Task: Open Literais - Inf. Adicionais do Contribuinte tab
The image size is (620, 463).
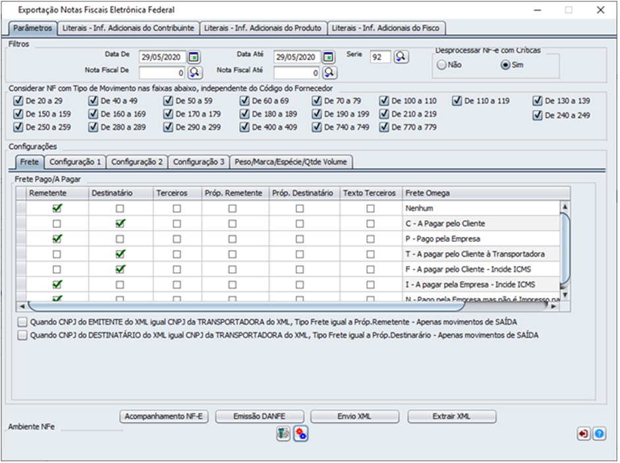Action: (x=128, y=28)
